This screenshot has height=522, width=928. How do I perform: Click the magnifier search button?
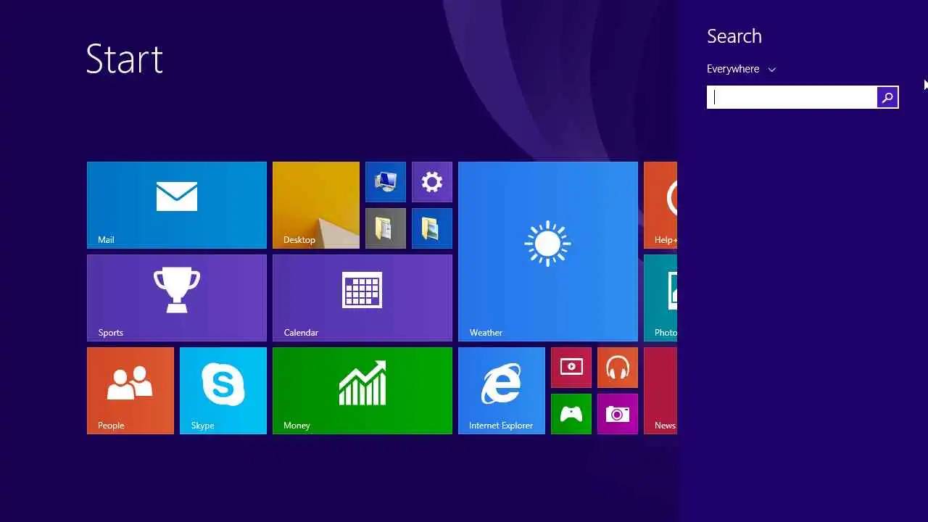[x=887, y=97]
